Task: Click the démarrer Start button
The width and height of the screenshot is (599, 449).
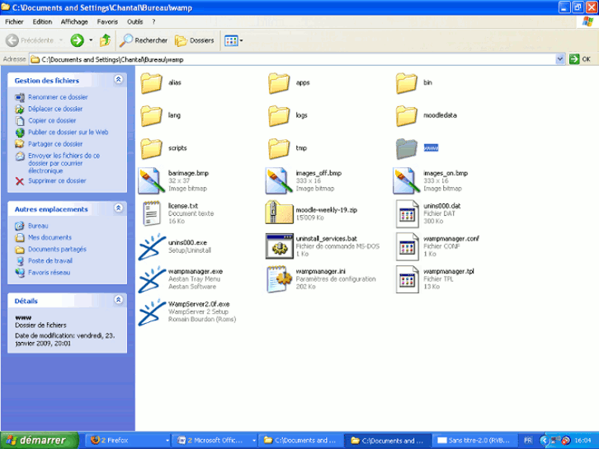Action: pyautogui.click(x=40, y=441)
